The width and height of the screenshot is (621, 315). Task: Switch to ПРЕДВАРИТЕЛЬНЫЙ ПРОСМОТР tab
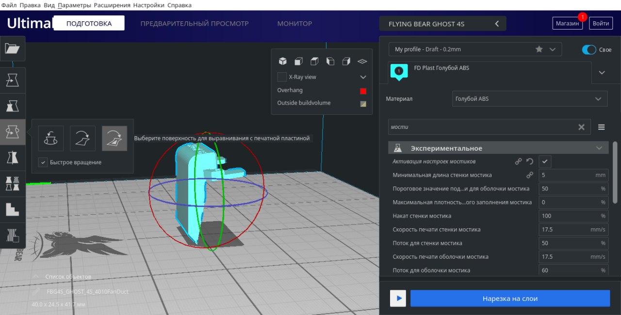(x=195, y=23)
